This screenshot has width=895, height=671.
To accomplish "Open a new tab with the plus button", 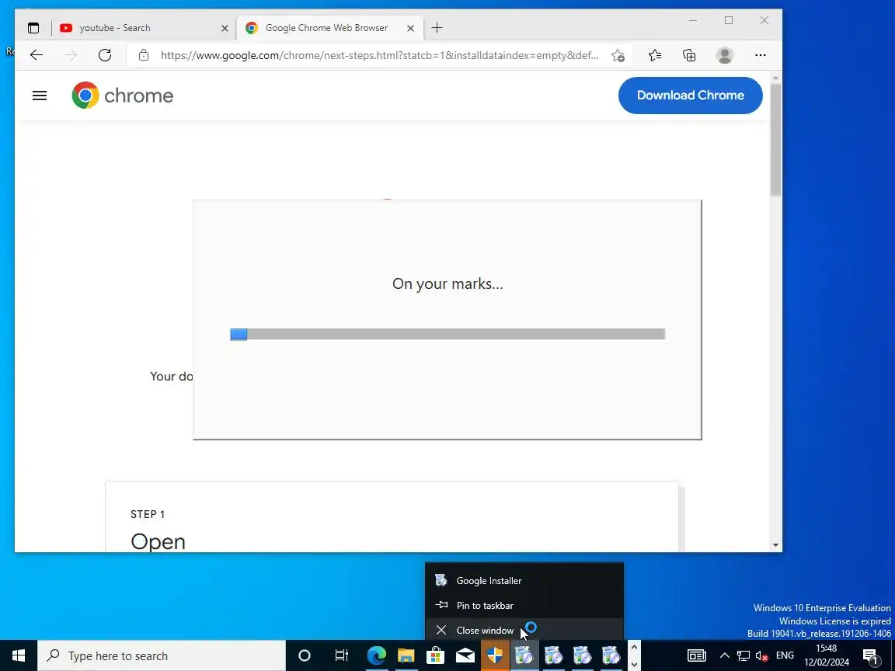I will point(437,28).
